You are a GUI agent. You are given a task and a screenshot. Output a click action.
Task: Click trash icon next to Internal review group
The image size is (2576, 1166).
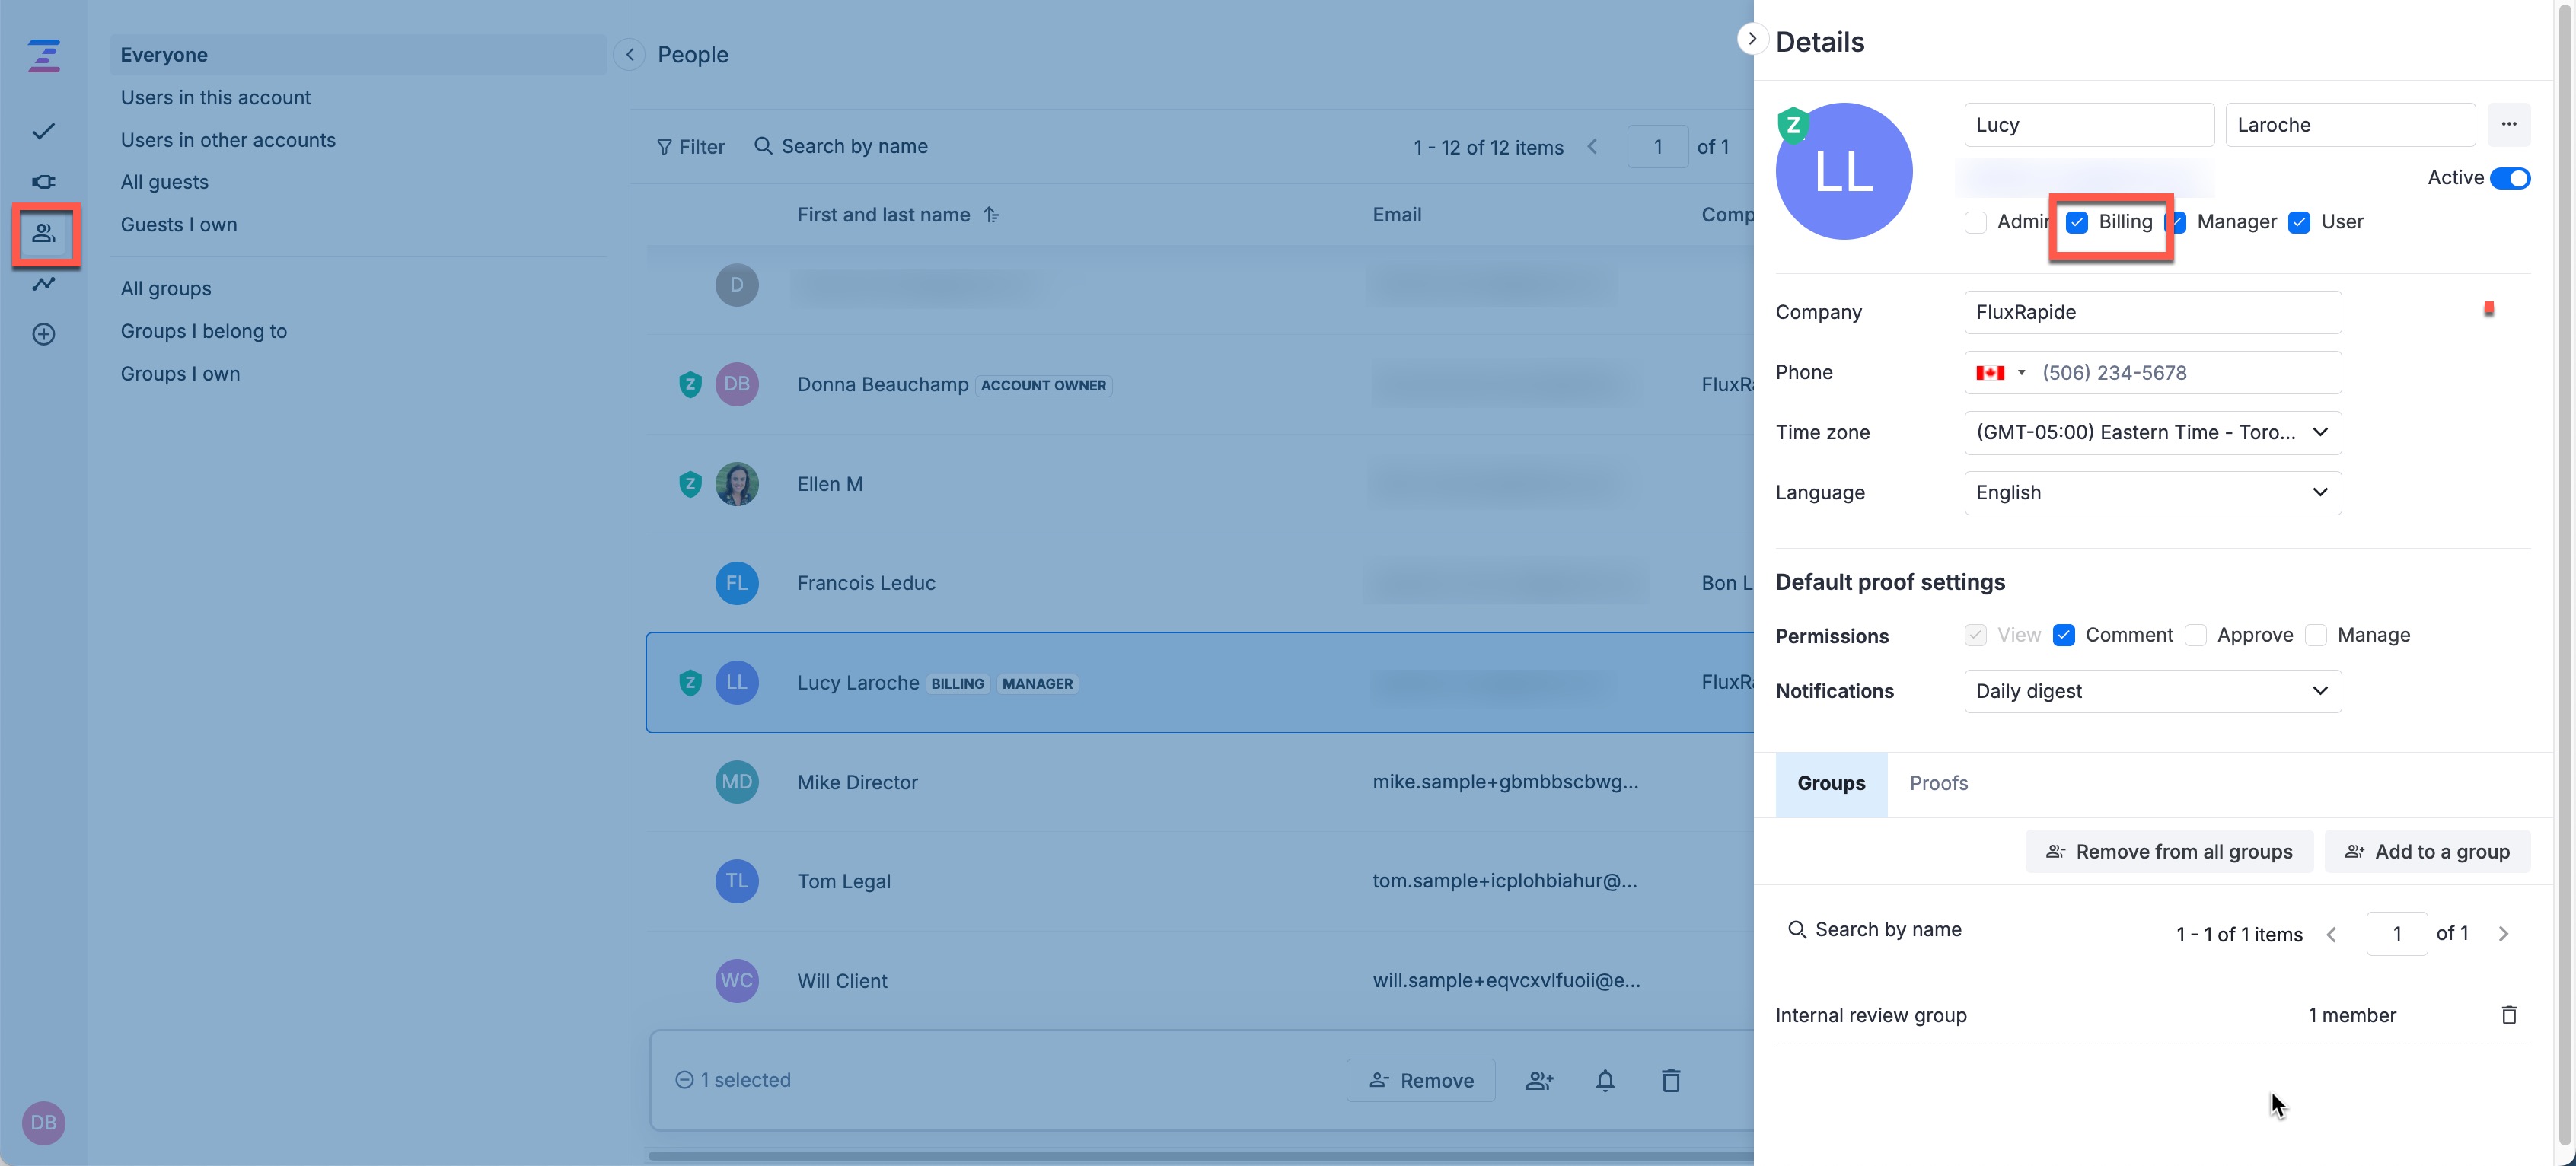point(2508,1015)
